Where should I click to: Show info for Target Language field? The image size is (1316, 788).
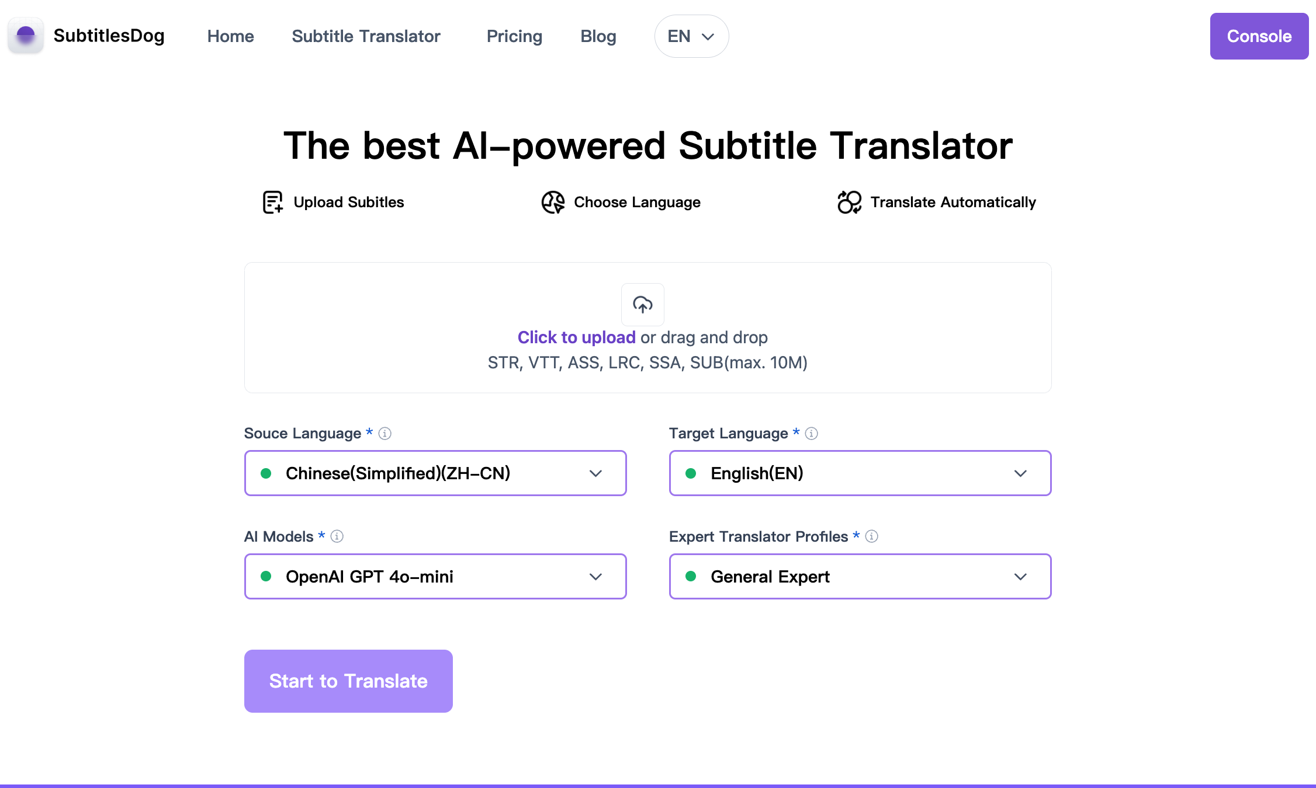pos(811,434)
